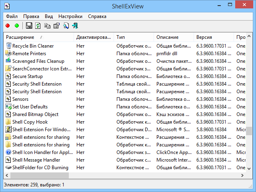This screenshot has width=256, height=192.
Task: Click the Очистка пакет... description cell
Action: pos(174,61)
